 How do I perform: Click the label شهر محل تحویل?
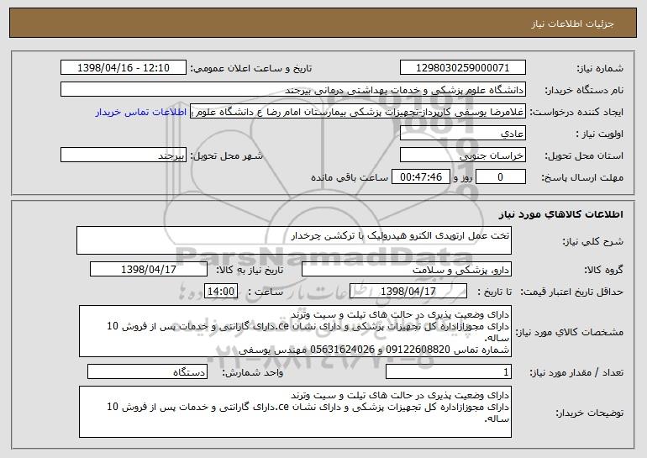click(227, 155)
